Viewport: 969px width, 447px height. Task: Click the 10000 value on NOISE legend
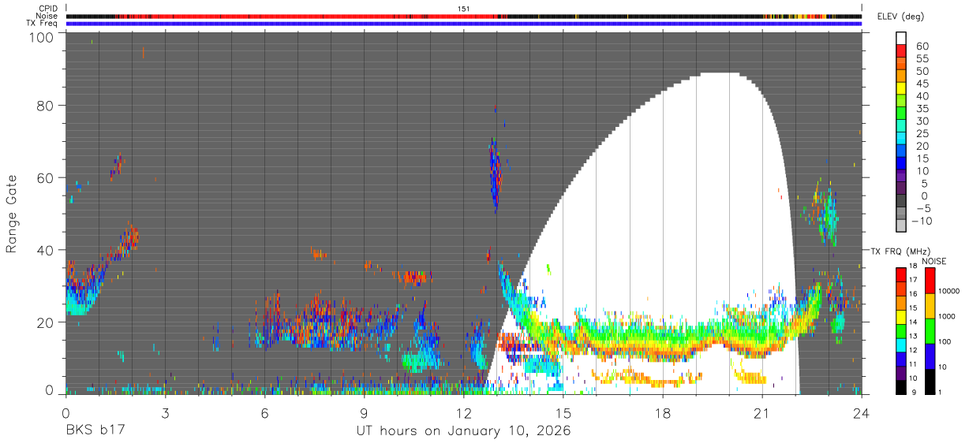949,291
